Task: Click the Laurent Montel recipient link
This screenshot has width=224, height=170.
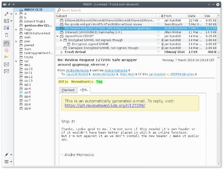Action: tap(77, 74)
